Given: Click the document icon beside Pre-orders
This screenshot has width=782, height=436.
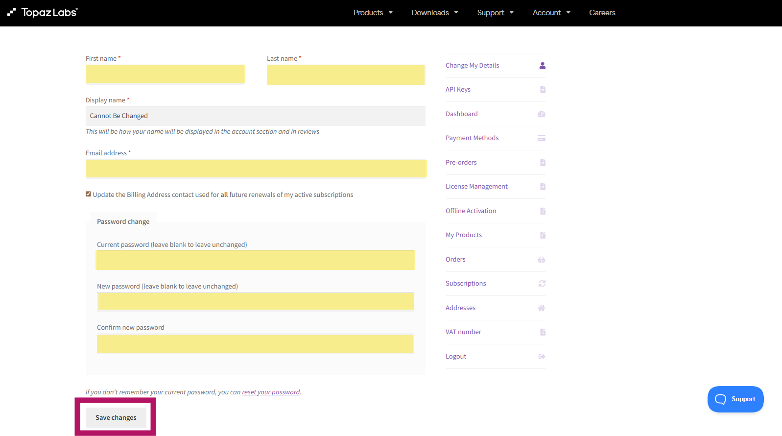Looking at the screenshot, I should pos(543,163).
